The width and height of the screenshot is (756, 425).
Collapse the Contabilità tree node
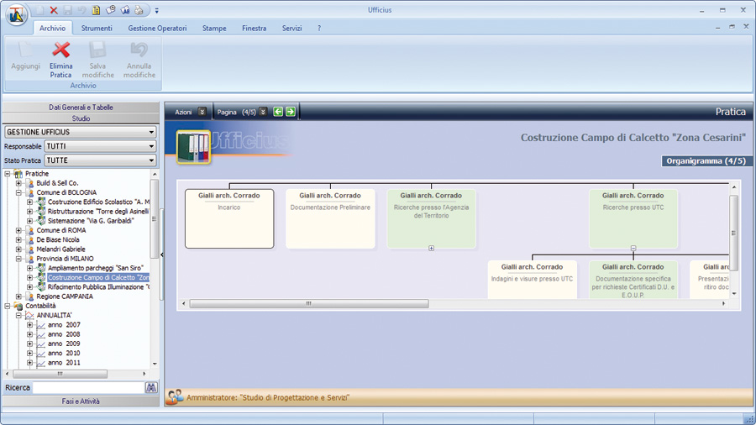point(8,306)
